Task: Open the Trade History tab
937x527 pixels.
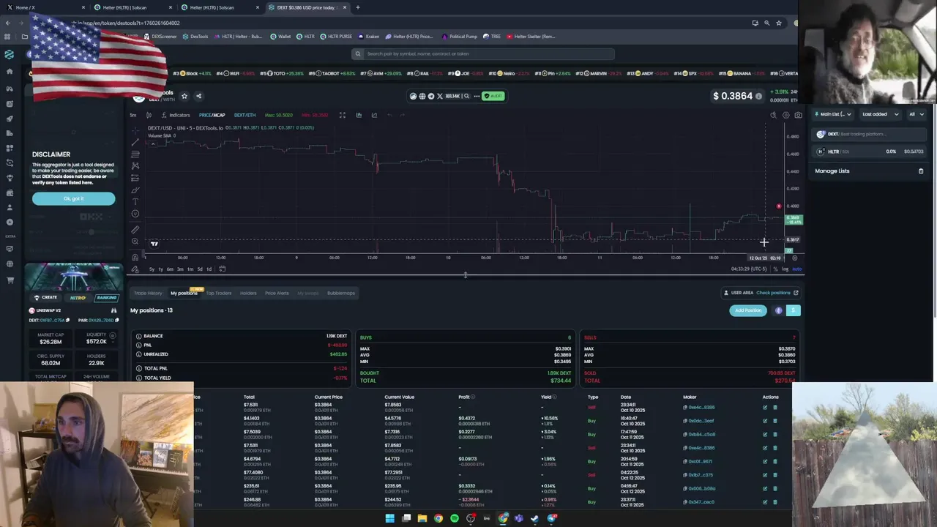Action: (148, 293)
